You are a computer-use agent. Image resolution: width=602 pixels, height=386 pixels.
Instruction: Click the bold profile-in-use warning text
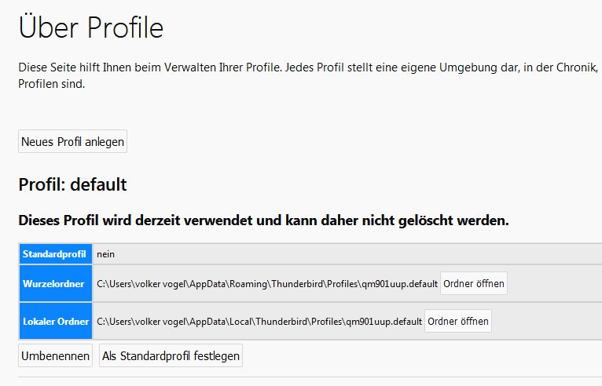click(263, 220)
